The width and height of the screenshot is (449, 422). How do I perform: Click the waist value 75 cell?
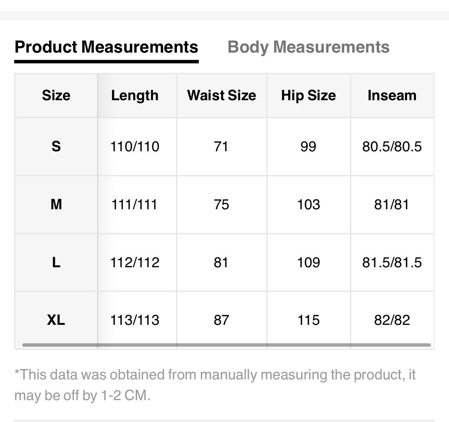(x=221, y=204)
